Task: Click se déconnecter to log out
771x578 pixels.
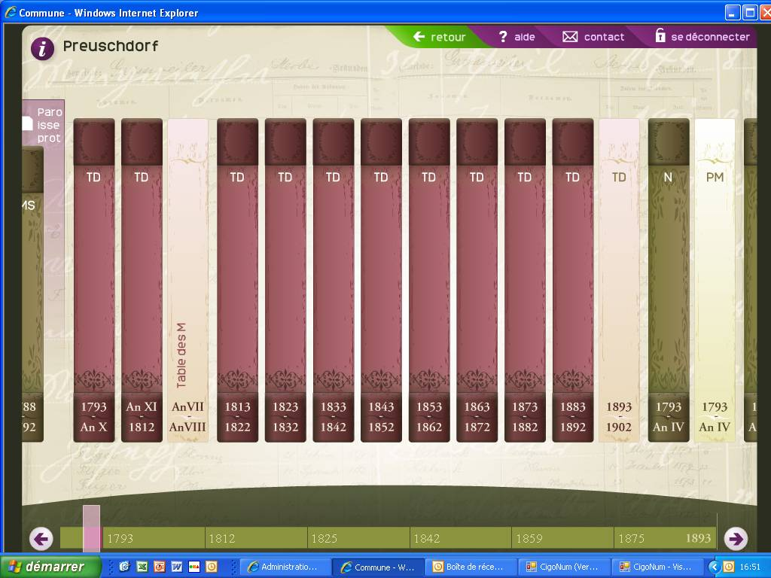Action: 702,37
